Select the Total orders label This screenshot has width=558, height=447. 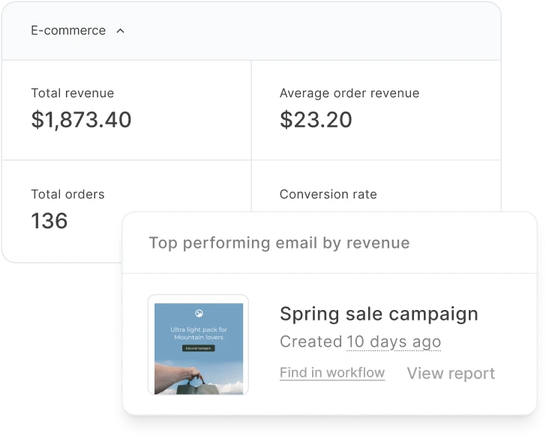[x=67, y=195]
